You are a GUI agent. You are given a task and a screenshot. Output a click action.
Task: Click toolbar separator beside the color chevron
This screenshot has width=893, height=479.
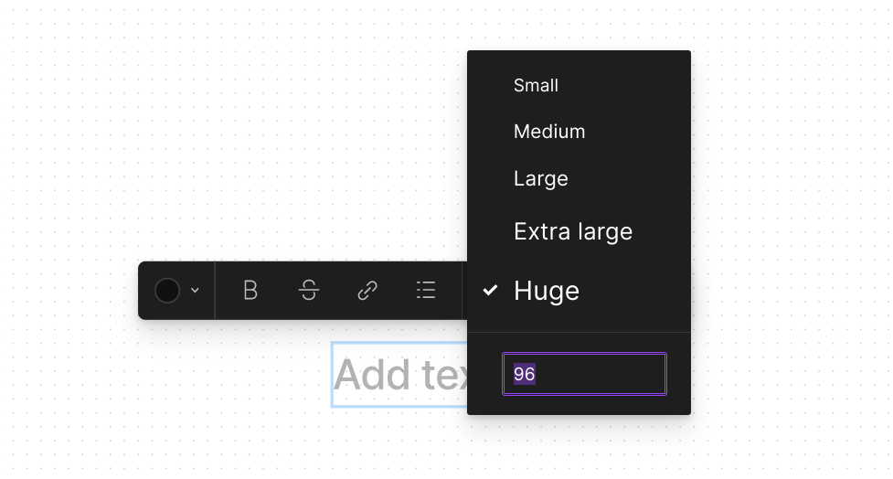(215, 291)
